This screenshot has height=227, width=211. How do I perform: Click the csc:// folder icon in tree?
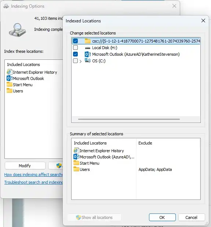(88, 41)
